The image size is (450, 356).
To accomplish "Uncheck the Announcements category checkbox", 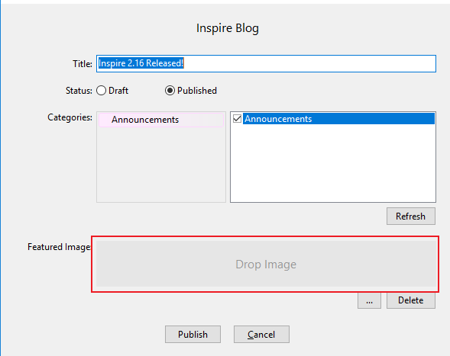I will pos(237,118).
